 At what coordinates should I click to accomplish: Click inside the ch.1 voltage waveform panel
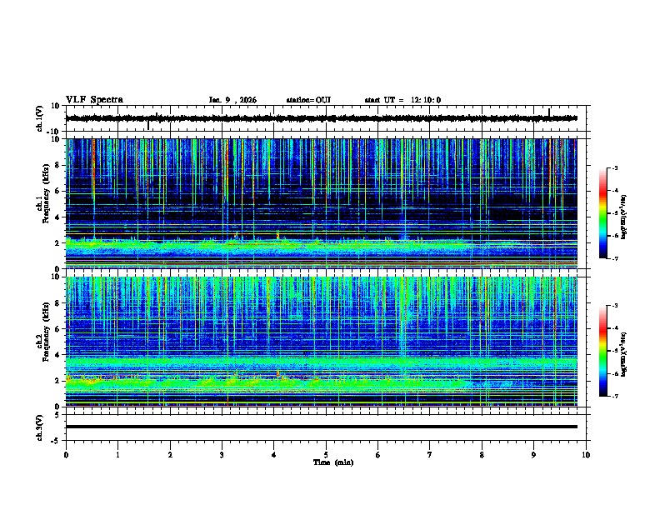(x=326, y=118)
